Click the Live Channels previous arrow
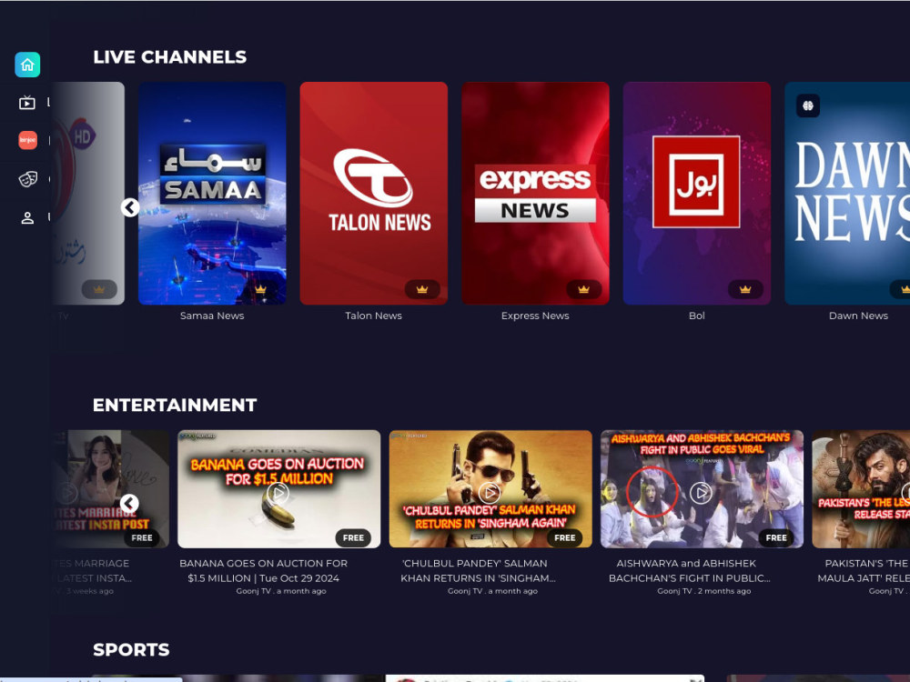The height and width of the screenshot is (682, 910). (130, 207)
